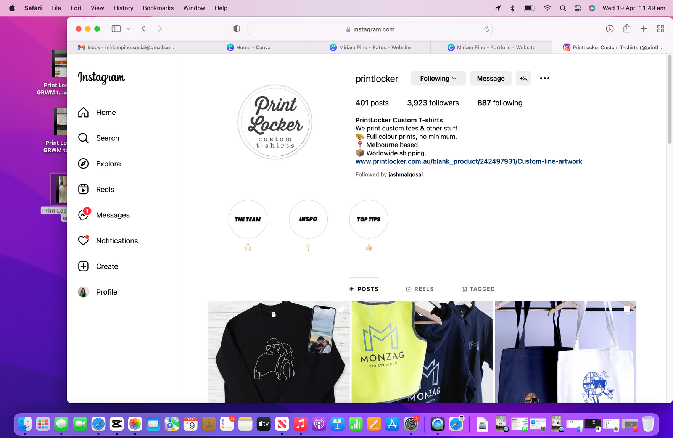Open a new Safari tab

click(x=643, y=29)
